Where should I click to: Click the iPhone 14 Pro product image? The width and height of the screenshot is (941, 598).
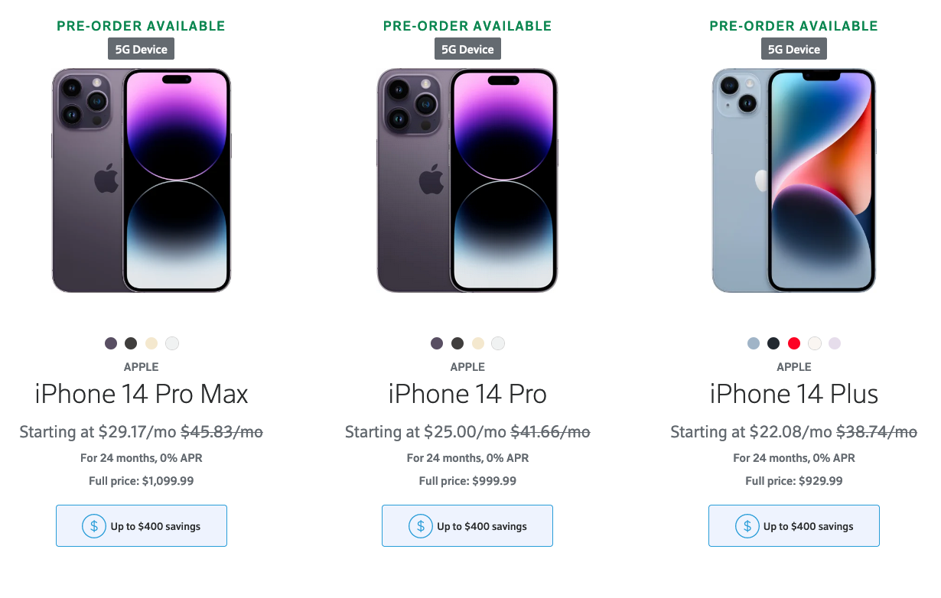pos(467,180)
